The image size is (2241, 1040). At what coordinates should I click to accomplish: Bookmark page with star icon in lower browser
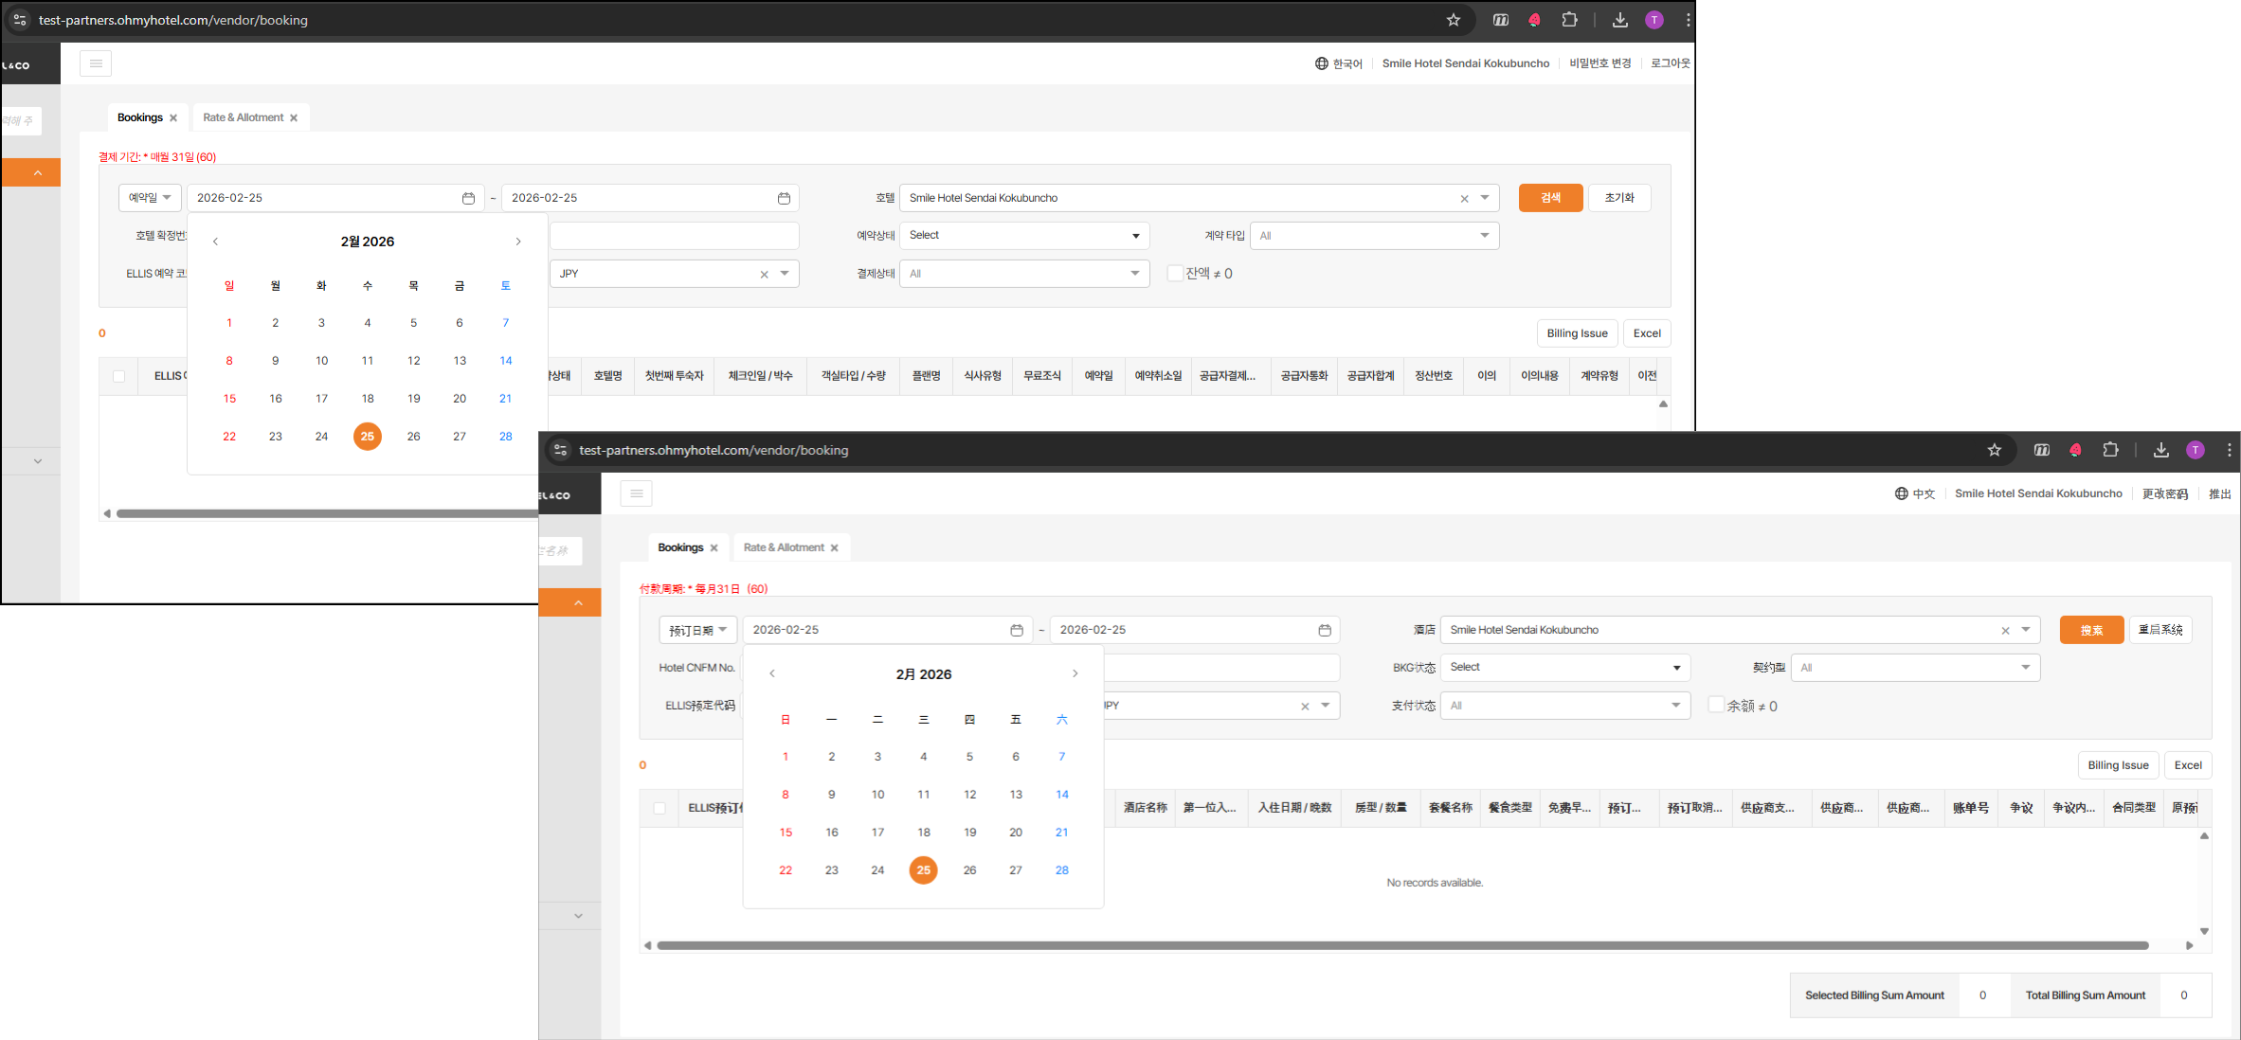(x=1994, y=450)
